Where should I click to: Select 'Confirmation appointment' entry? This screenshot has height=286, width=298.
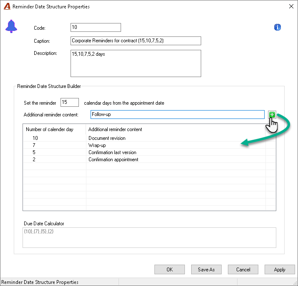coord(113,160)
